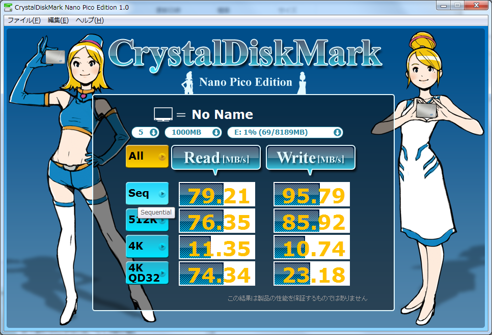Click the Seq read result 79.21
Image resolution: width=492 pixels, height=335 pixels.
[x=217, y=194]
